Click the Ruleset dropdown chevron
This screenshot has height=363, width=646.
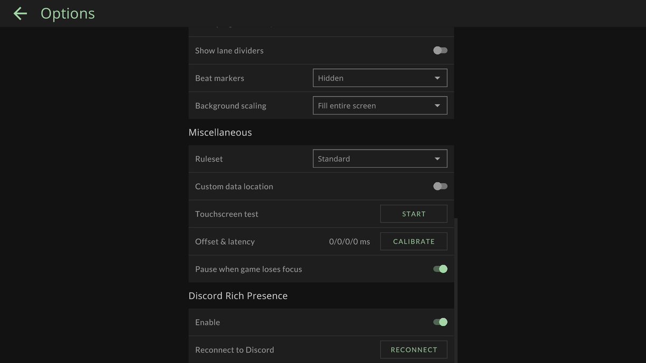[438, 158]
